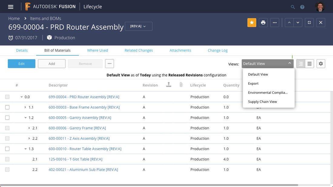Click the stamp column header icon
Image resolution: width=333 pixels, height=187 pixels.
point(169,85)
